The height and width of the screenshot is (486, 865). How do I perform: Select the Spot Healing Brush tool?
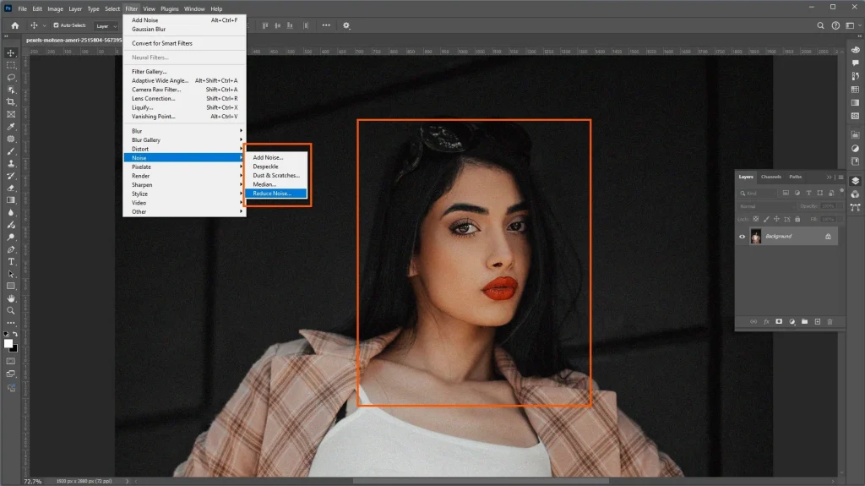click(11, 139)
